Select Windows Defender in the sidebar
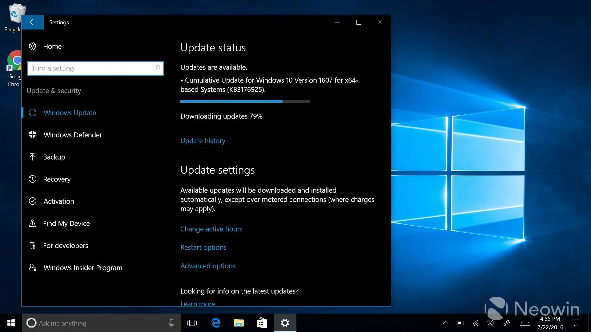The height and width of the screenshot is (332, 591). coord(73,135)
